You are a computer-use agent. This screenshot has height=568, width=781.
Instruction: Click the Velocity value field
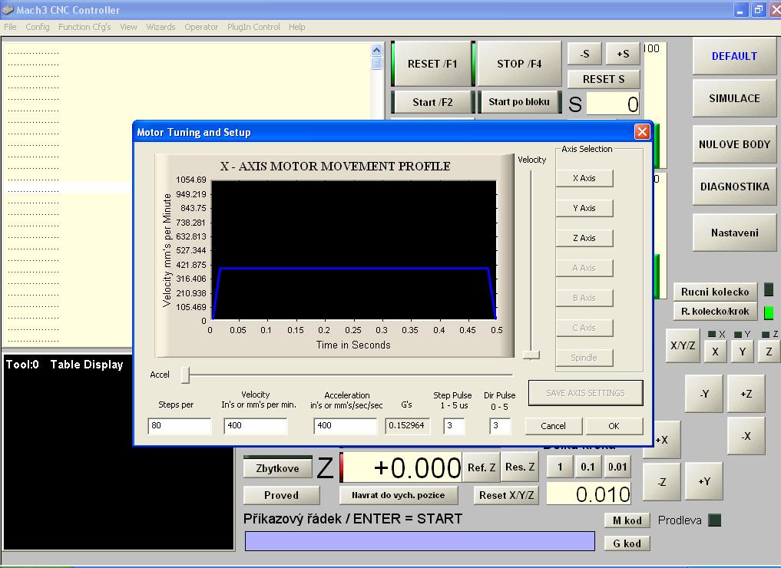click(255, 426)
